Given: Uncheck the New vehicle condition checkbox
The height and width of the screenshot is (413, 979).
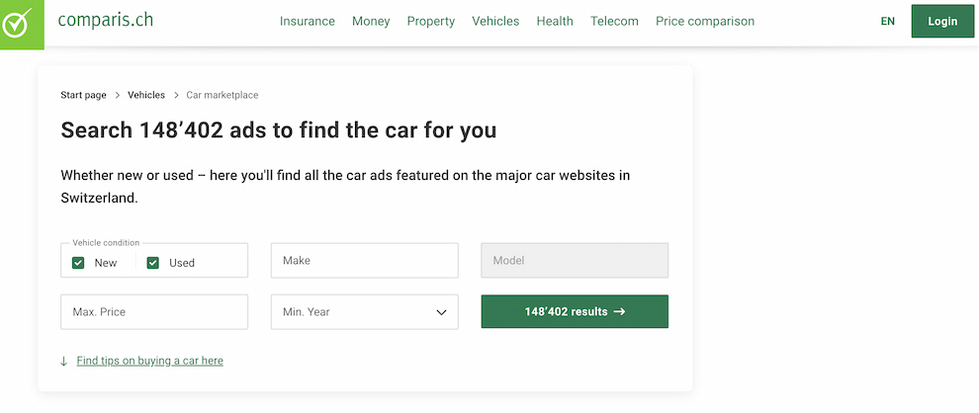Looking at the screenshot, I should pos(78,263).
